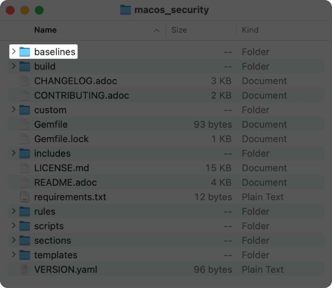Click the LICENSE.md document icon
The width and height of the screenshot is (332, 288).
coord(25,168)
